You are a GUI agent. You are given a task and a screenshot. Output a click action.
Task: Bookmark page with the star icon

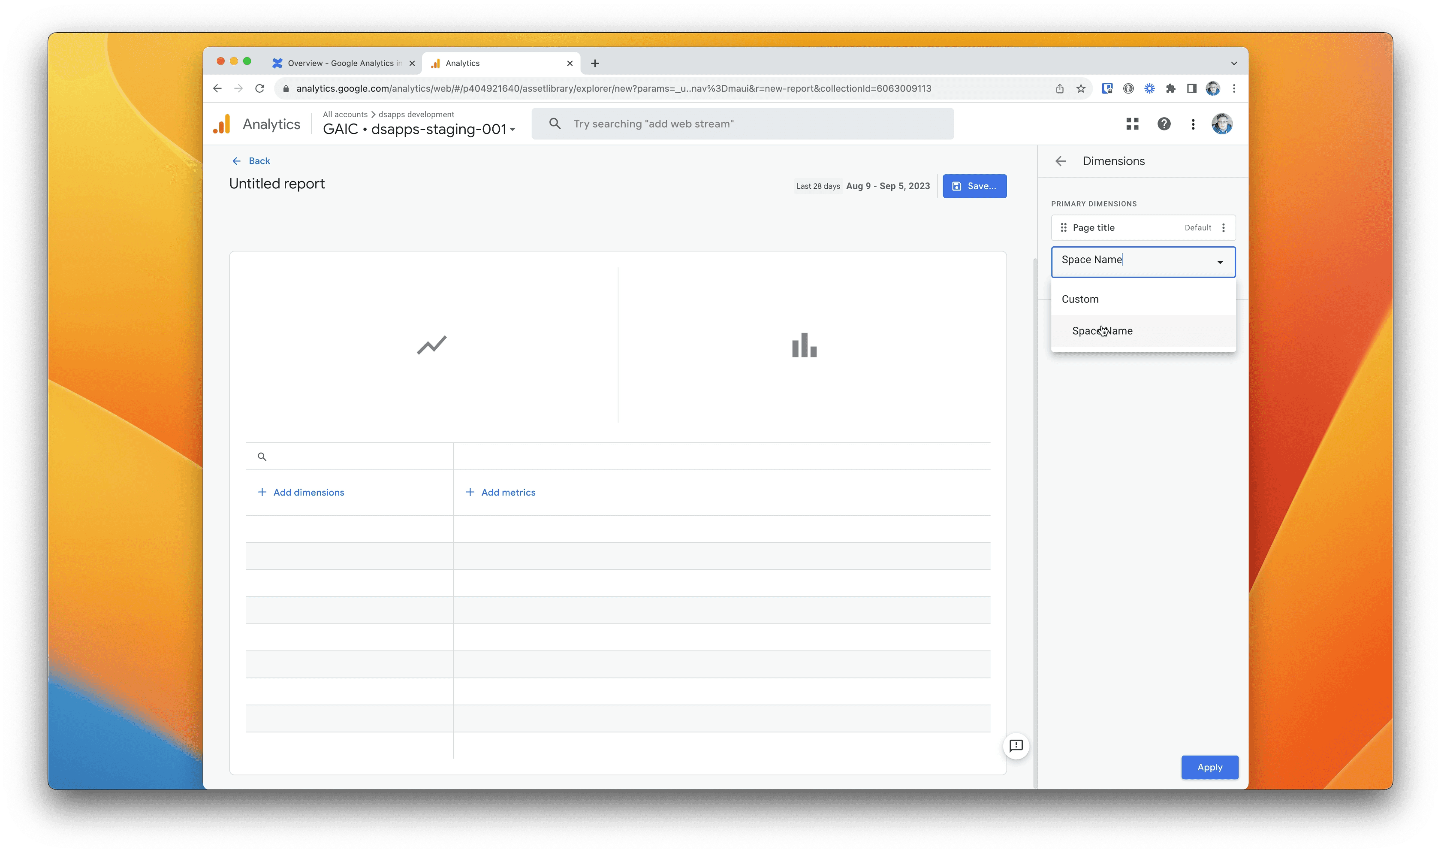tap(1081, 88)
